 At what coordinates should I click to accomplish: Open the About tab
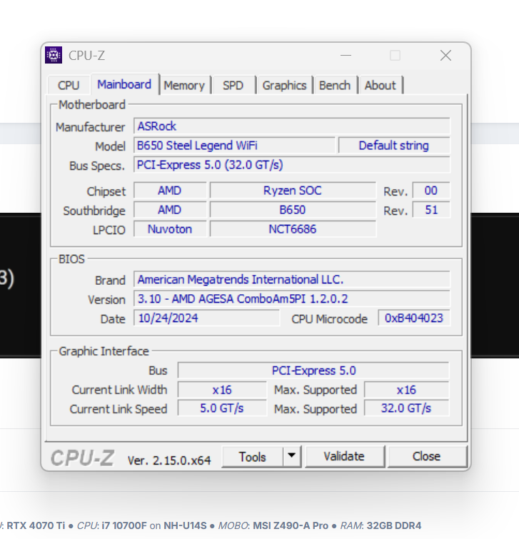380,85
